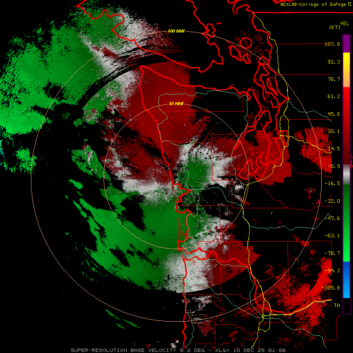
Task: Click the 50 NMI range ring label
Action: [176, 104]
